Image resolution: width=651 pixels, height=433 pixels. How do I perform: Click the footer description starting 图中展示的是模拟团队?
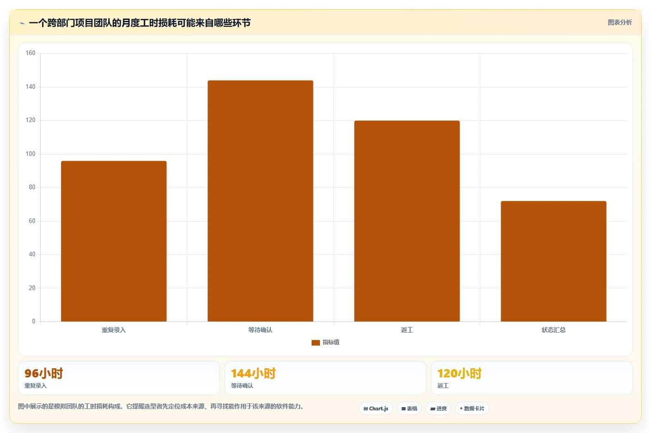[x=160, y=406]
